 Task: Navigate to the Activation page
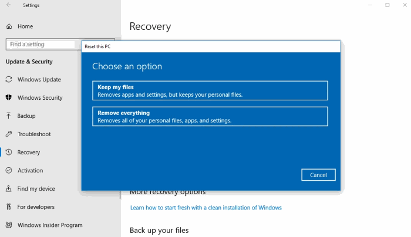30,171
